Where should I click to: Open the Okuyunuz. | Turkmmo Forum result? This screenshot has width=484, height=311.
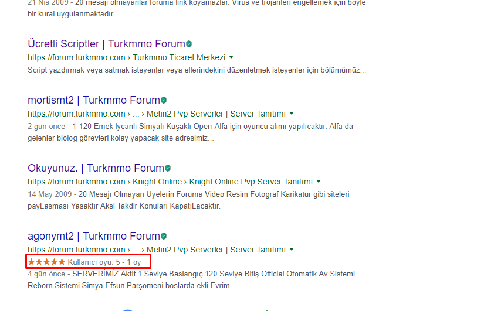coord(96,168)
